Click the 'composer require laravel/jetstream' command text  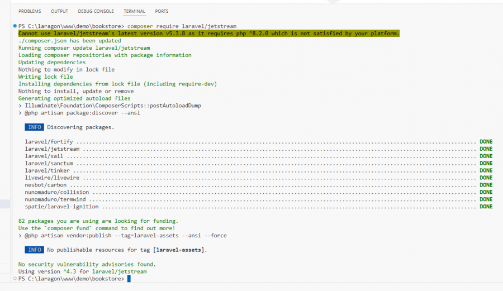(182, 26)
